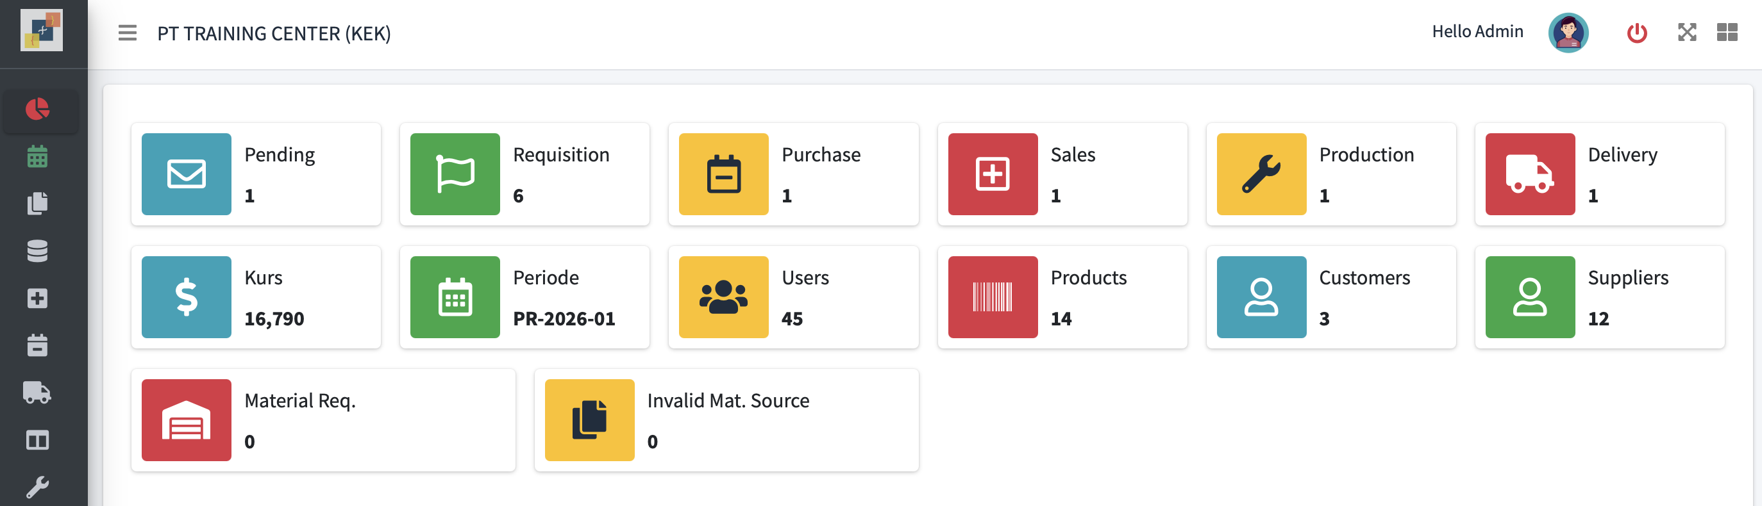The width and height of the screenshot is (1762, 506).
Task: Toggle the hamburger sidebar menu
Action: (127, 33)
